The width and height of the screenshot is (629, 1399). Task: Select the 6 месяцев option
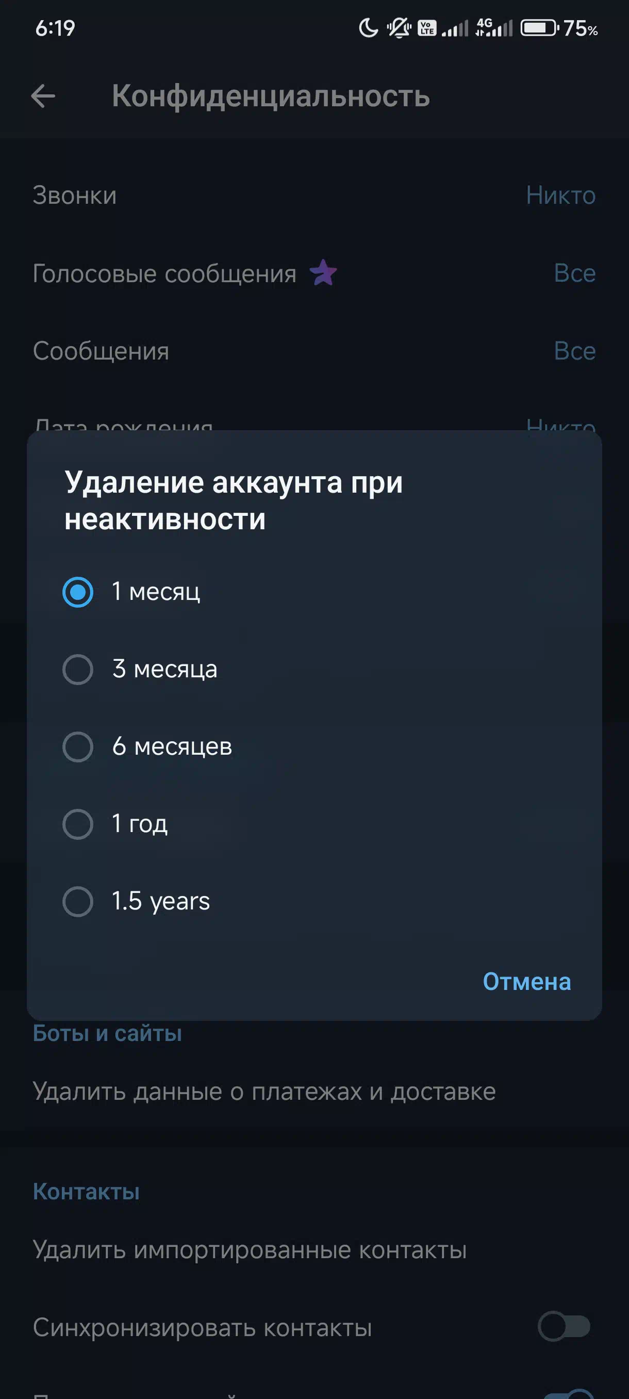coord(78,747)
